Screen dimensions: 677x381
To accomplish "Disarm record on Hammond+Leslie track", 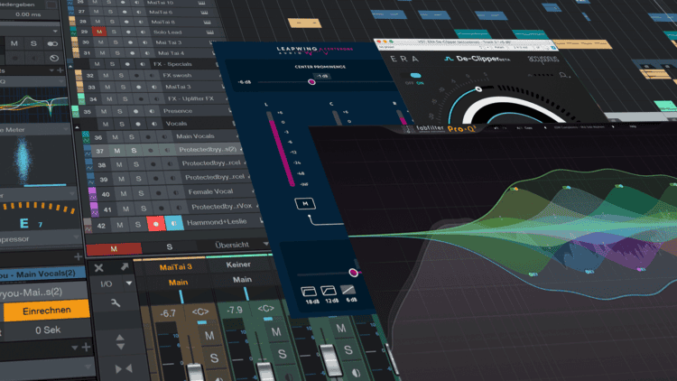I will [155, 224].
